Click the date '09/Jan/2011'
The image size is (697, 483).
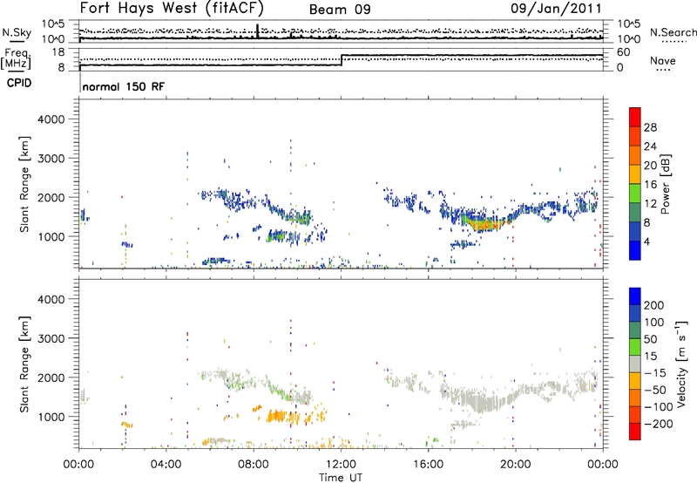point(556,8)
